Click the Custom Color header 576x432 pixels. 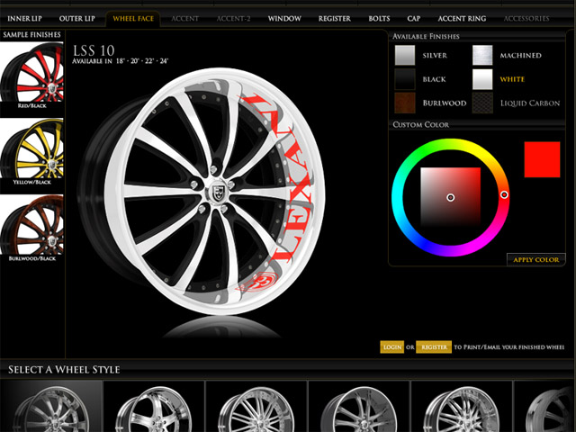point(420,124)
